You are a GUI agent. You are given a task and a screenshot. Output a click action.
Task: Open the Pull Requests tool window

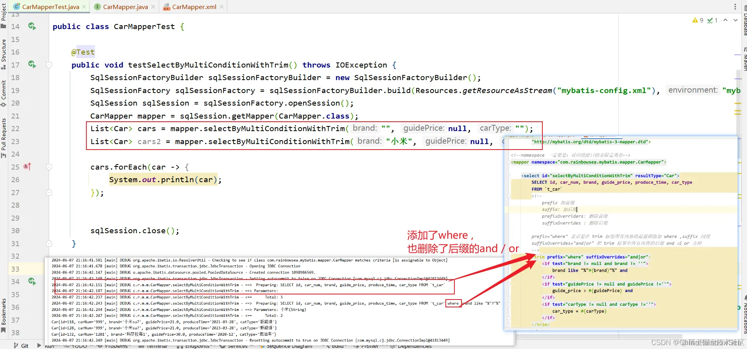click(4, 137)
